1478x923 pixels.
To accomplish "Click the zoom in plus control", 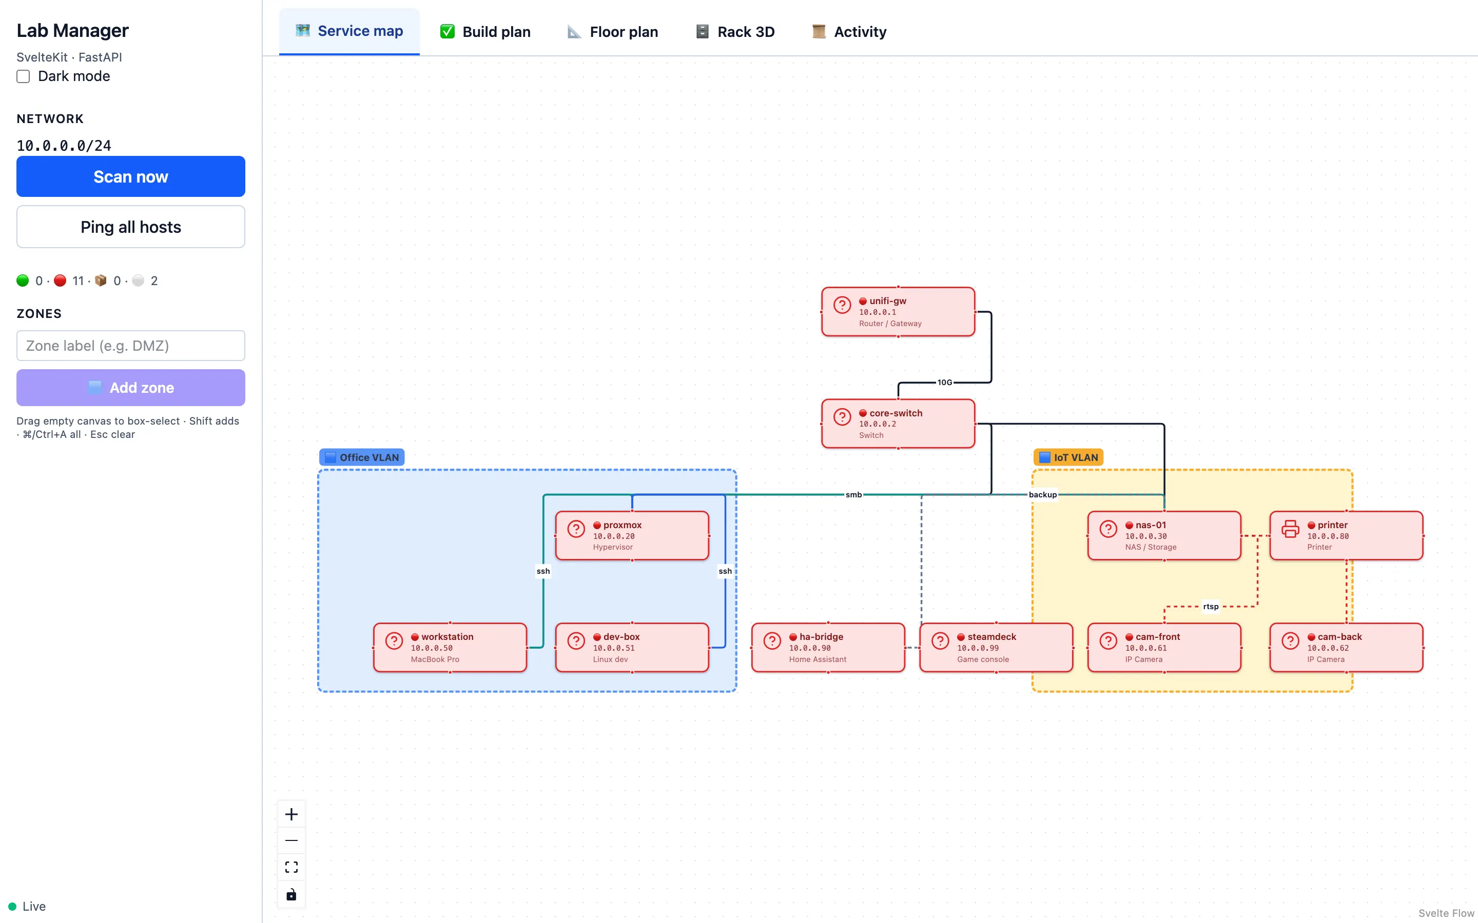I will 291,814.
